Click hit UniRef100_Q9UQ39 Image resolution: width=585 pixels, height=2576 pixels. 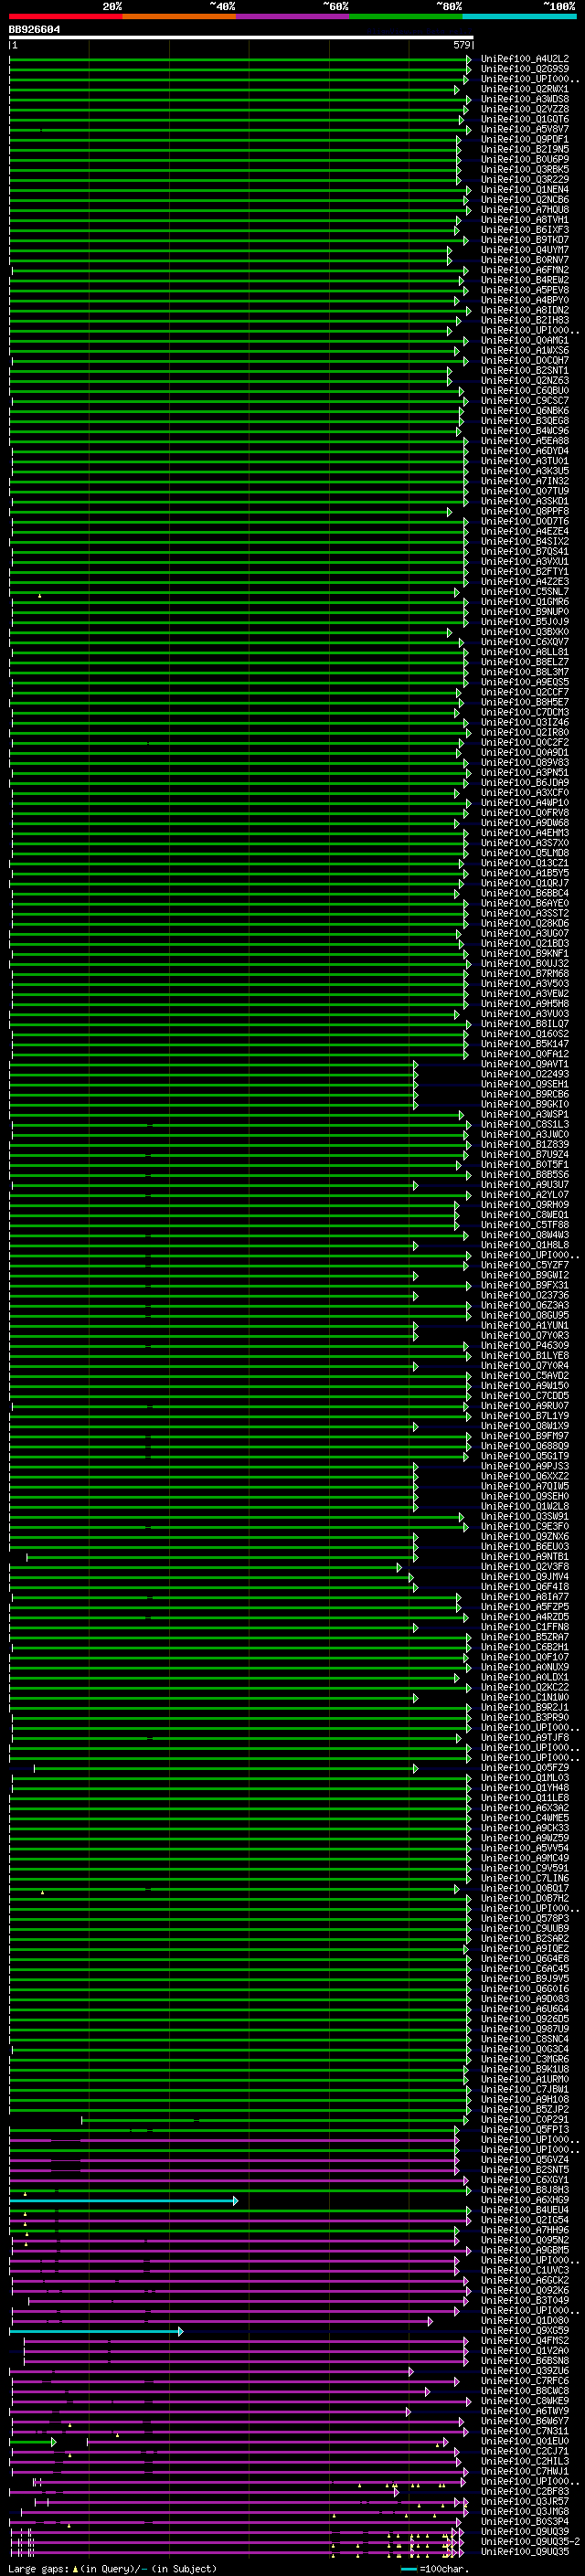[525, 2532]
